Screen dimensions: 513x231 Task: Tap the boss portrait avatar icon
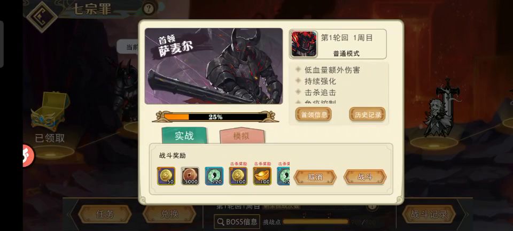pos(304,44)
